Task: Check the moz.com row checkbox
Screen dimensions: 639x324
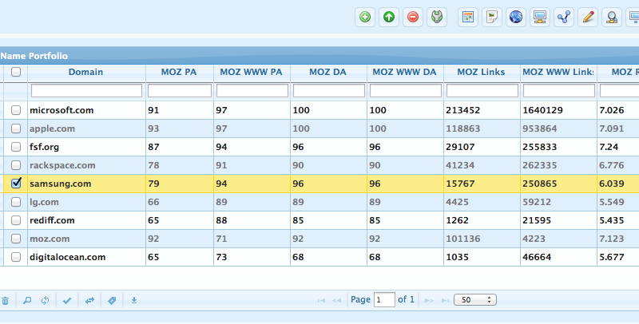Action: 16,239
